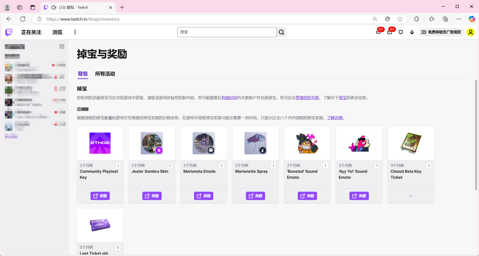479x256 pixels.
Task: Go back with browser back arrow
Action: [9, 19]
